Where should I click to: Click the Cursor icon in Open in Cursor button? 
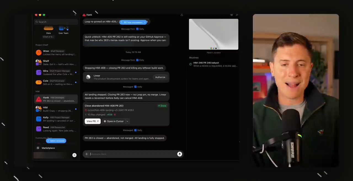pos(105,121)
